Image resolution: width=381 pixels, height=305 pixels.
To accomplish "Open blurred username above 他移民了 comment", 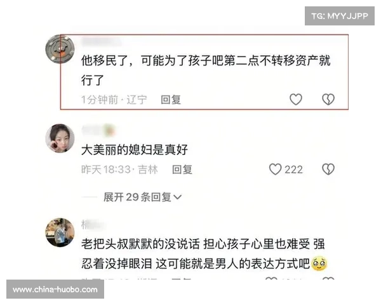I will [x=102, y=42].
